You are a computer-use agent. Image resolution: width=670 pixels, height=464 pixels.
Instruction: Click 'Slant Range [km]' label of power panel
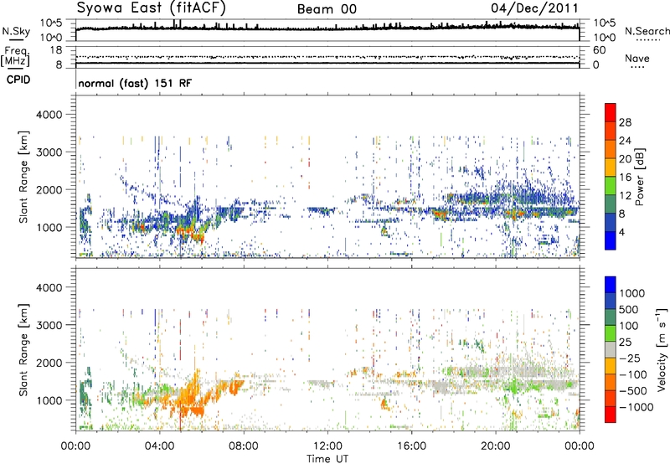[23, 177]
